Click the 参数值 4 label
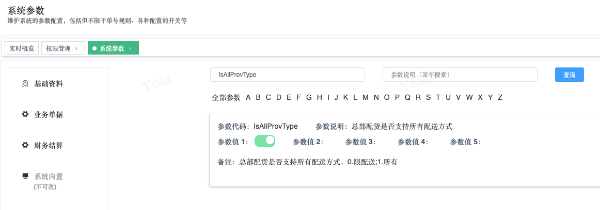This screenshot has width=600, height=210. (413, 142)
